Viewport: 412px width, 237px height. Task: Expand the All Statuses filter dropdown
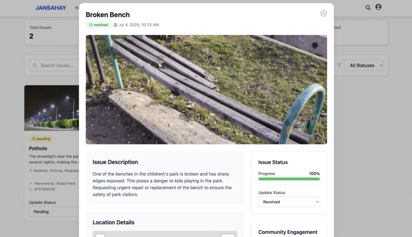[363, 65]
